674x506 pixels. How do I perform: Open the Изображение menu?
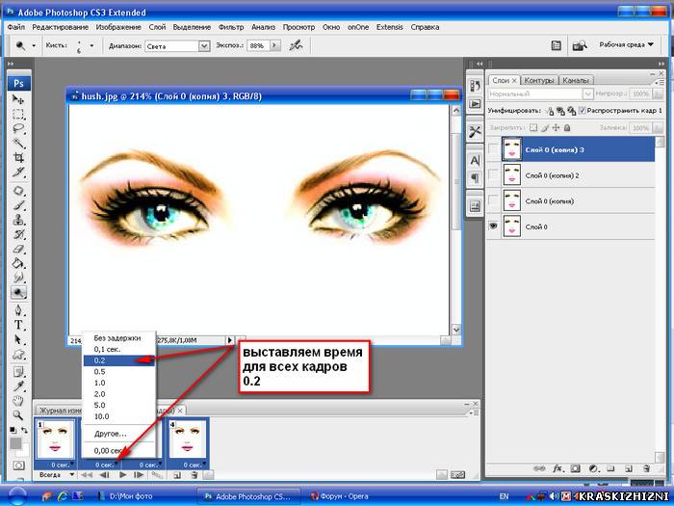(x=118, y=27)
